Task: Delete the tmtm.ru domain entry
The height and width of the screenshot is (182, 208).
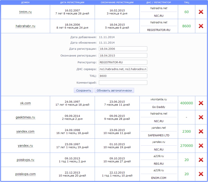Action: point(201,12)
